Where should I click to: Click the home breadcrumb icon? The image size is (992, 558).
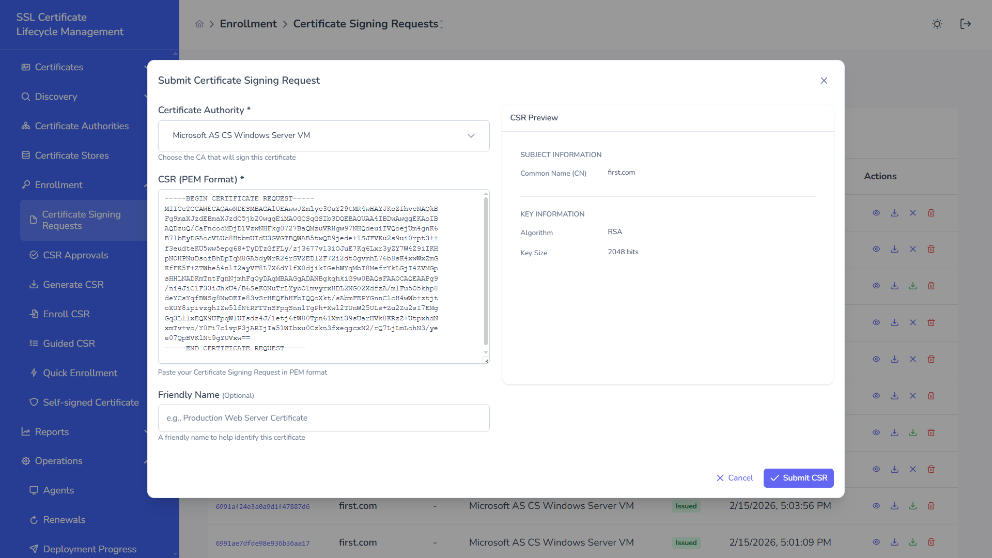click(x=199, y=24)
